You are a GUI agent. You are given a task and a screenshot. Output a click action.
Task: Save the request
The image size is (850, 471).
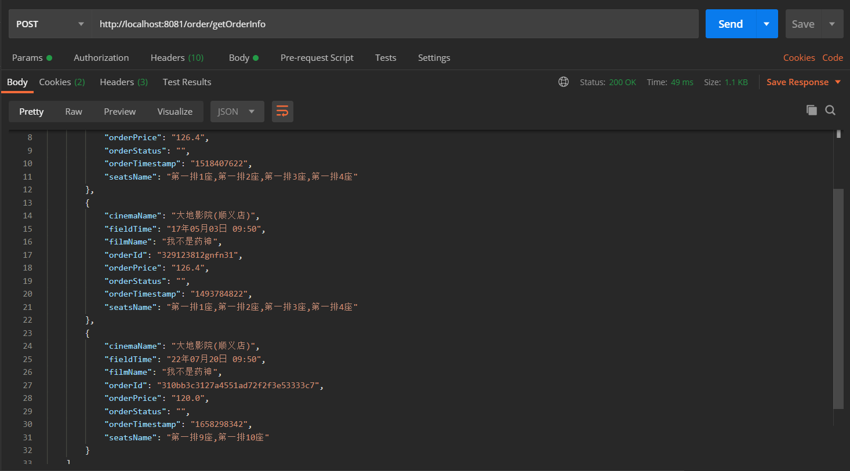pos(803,24)
